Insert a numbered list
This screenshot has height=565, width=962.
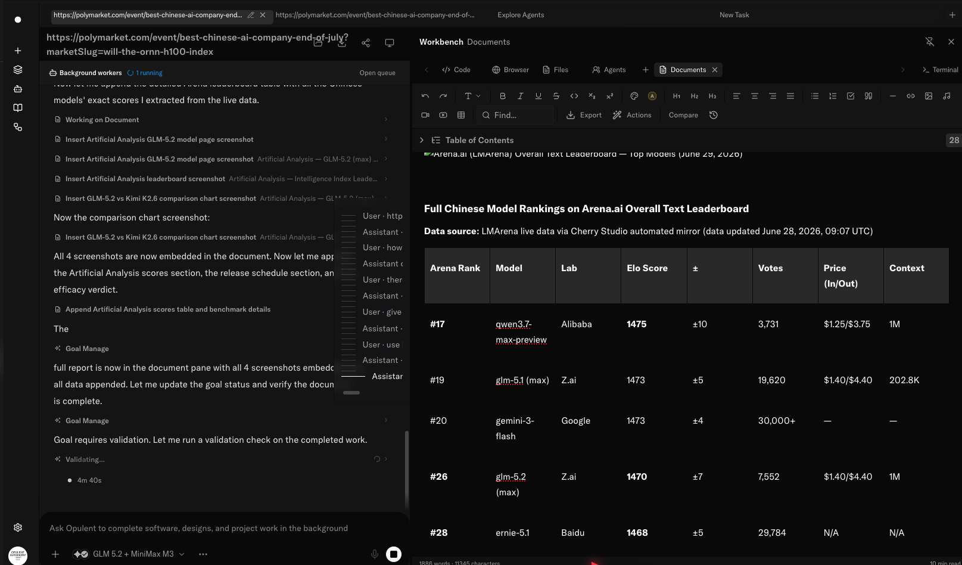click(833, 96)
